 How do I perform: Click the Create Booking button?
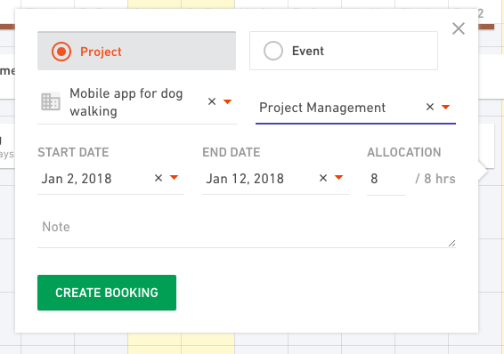[x=107, y=293]
